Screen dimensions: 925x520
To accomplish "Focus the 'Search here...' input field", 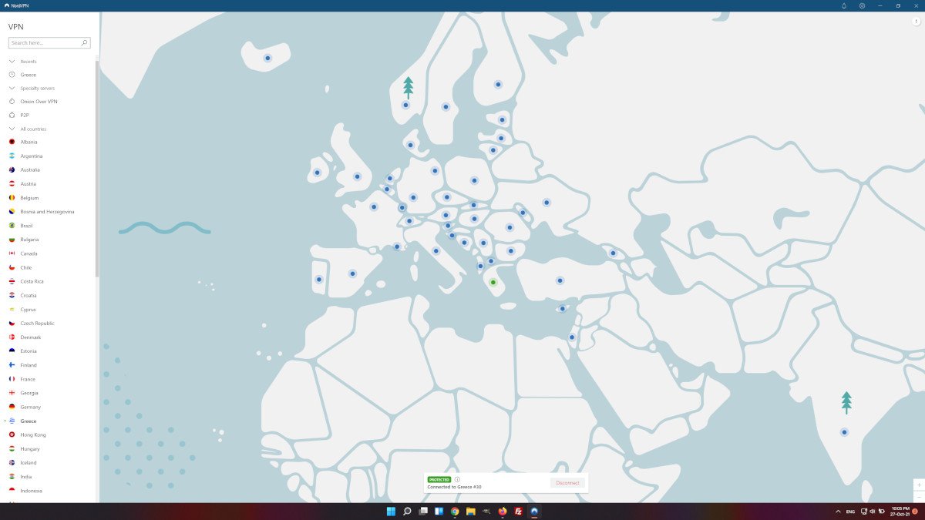I will [x=45, y=43].
